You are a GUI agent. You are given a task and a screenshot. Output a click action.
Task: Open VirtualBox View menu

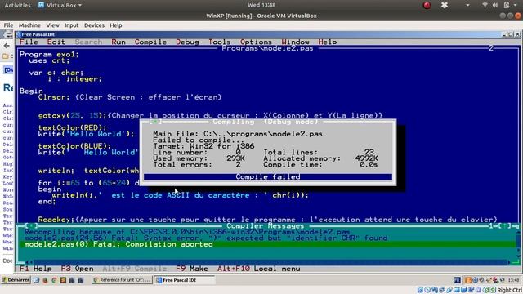[52, 25]
